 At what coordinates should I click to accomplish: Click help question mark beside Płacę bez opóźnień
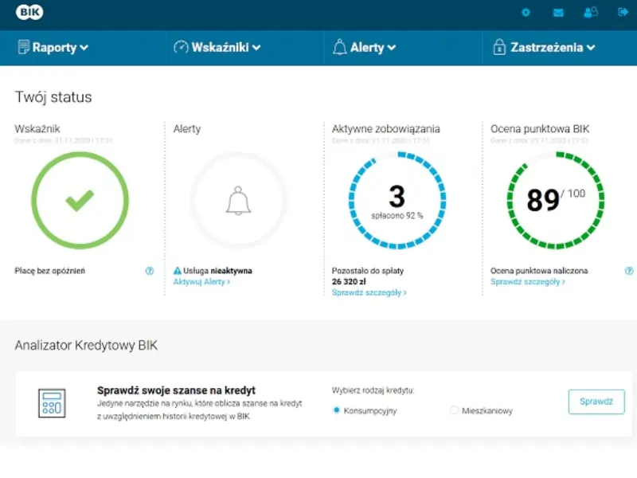coord(149,271)
